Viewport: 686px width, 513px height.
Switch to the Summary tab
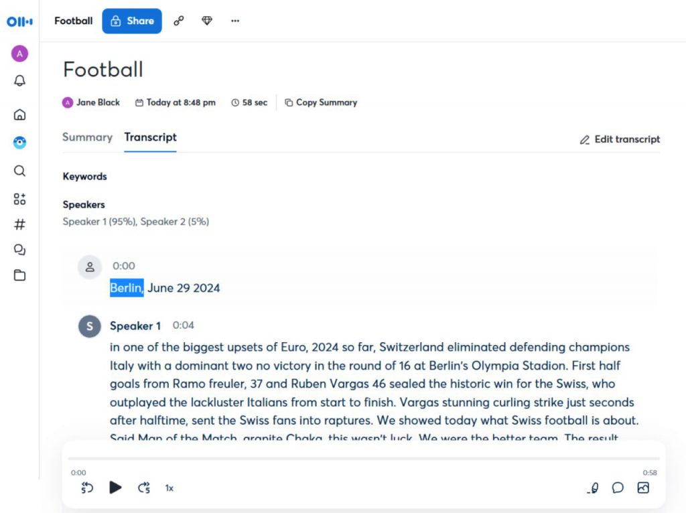pyautogui.click(x=88, y=137)
